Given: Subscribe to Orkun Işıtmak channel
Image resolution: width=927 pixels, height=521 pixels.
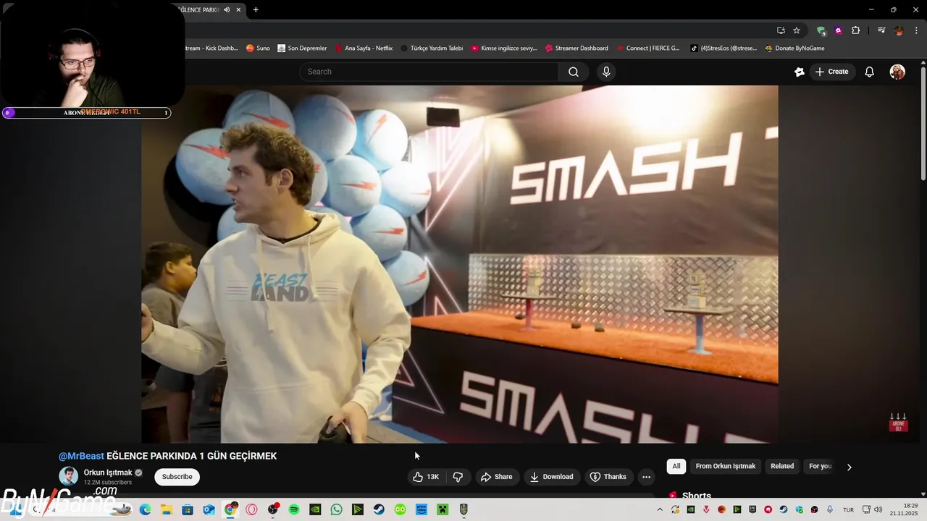Looking at the screenshot, I should [x=177, y=477].
